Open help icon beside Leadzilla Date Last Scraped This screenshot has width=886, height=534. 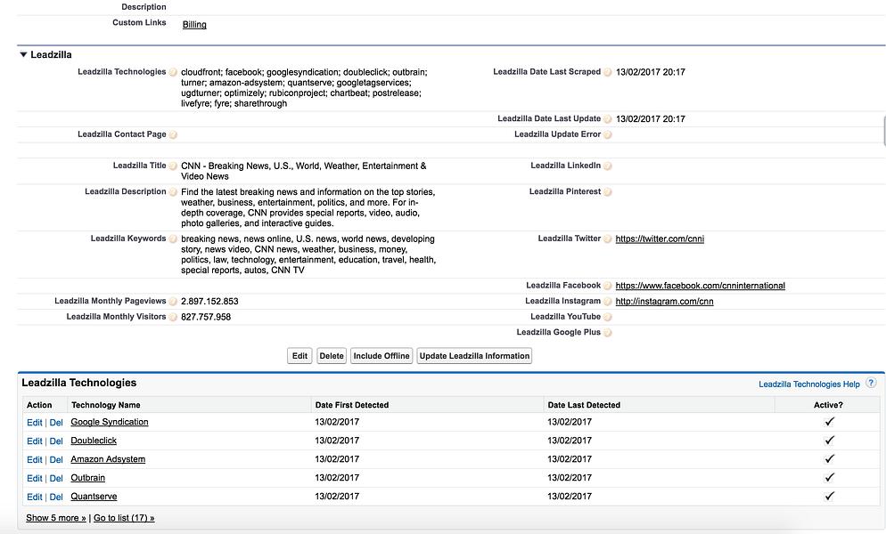(607, 72)
